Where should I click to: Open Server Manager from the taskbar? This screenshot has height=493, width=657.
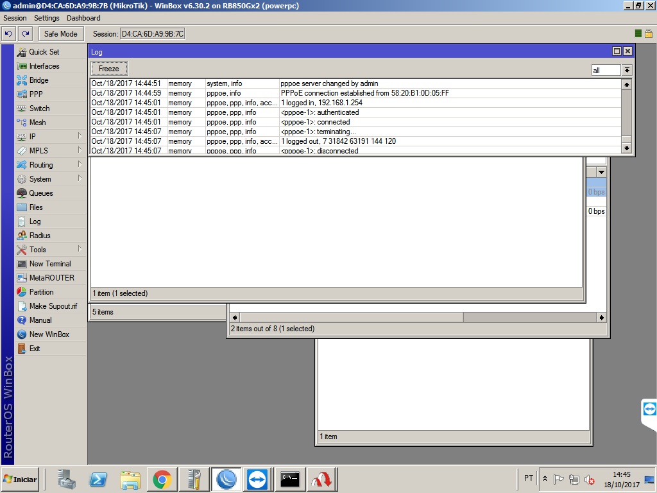(x=66, y=479)
